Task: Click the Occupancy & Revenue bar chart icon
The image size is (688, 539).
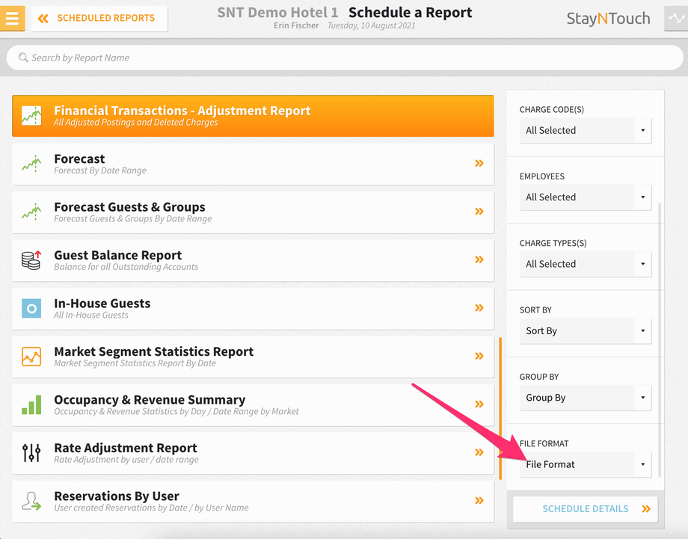Action: (x=31, y=404)
